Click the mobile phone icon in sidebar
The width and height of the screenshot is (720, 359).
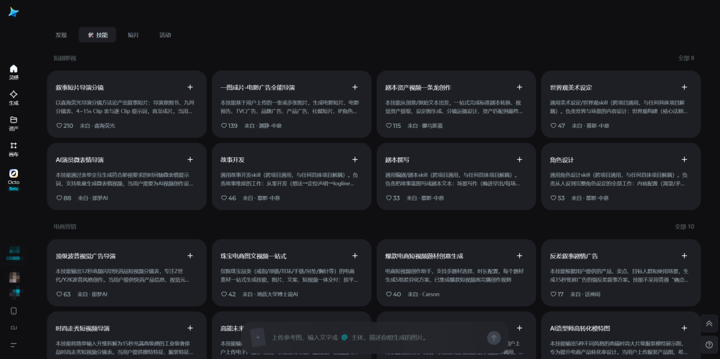point(14,311)
